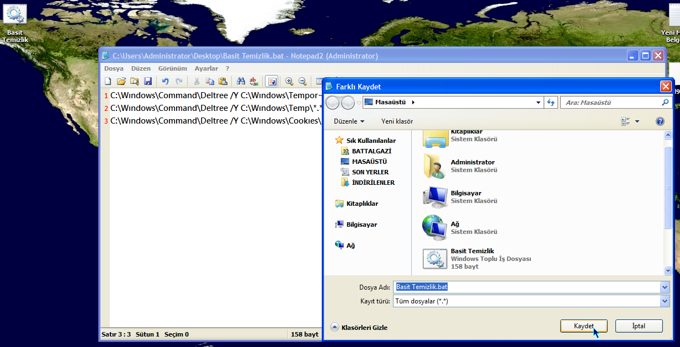Select Ağ in the navigation pane
This screenshot has width=680, height=347.
tap(345, 245)
